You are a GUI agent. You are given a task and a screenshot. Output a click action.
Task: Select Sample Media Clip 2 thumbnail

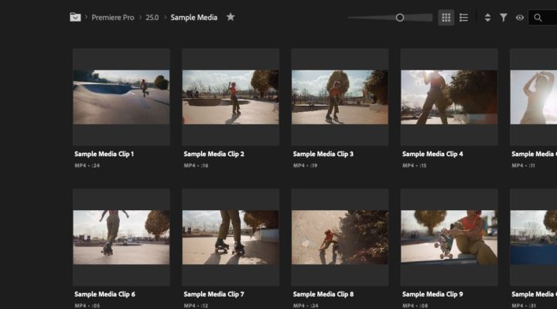[231, 97]
